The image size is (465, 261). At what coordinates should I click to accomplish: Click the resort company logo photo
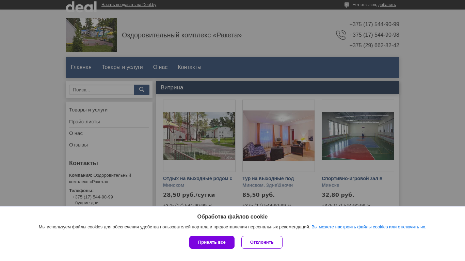click(91, 35)
